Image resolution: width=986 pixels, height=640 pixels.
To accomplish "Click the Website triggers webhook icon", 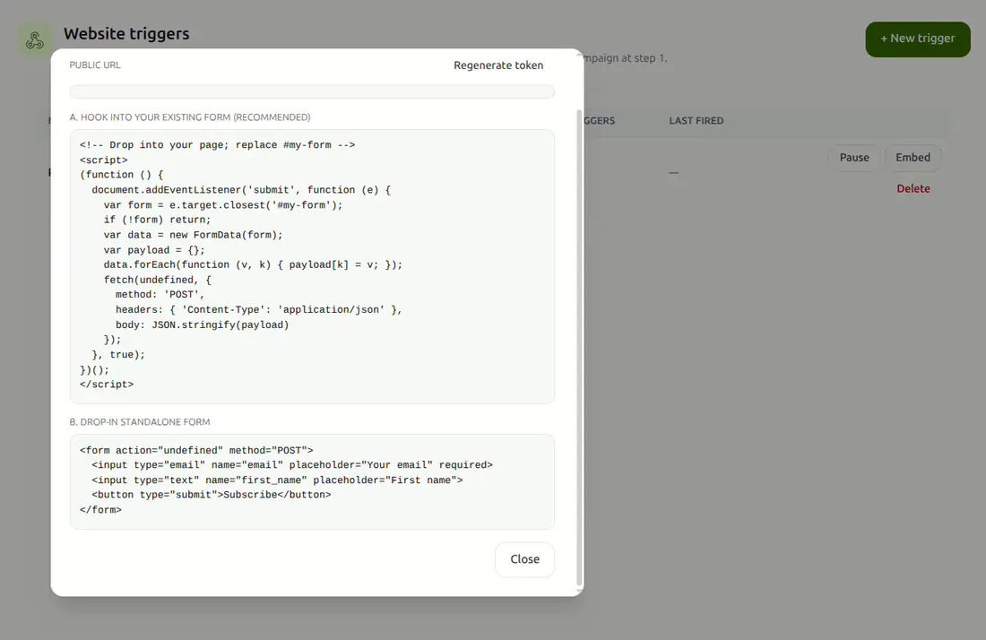I will [35, 41].
